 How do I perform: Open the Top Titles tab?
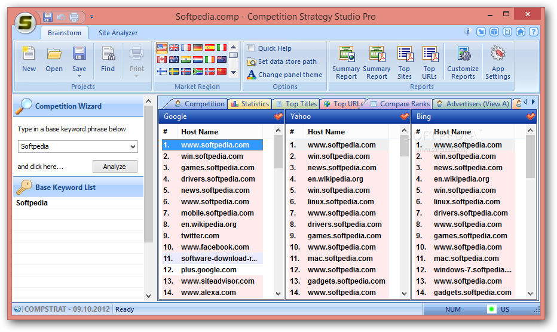click(296, 104)
